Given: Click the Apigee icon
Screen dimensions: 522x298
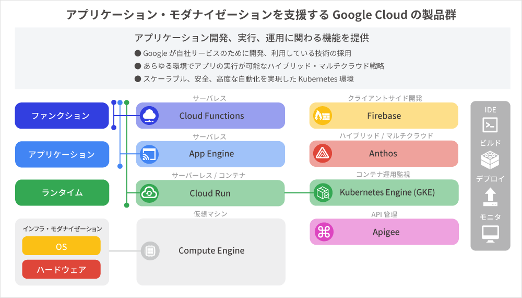Looking at the screenshot, I should (x=323, y=232).
